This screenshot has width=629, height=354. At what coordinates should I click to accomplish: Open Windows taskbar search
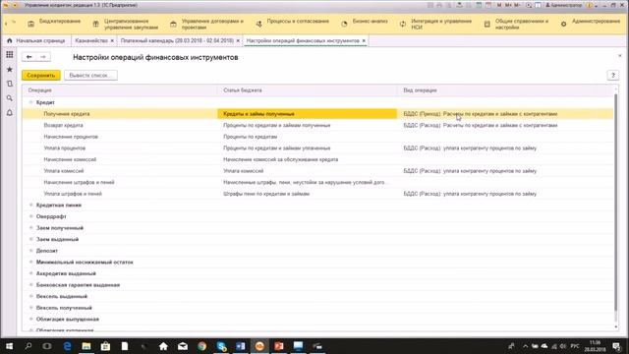pos(29,346)
